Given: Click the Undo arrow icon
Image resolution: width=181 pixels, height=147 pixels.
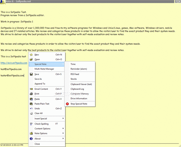Looking at the screenshot, I should tap(31, 108).
